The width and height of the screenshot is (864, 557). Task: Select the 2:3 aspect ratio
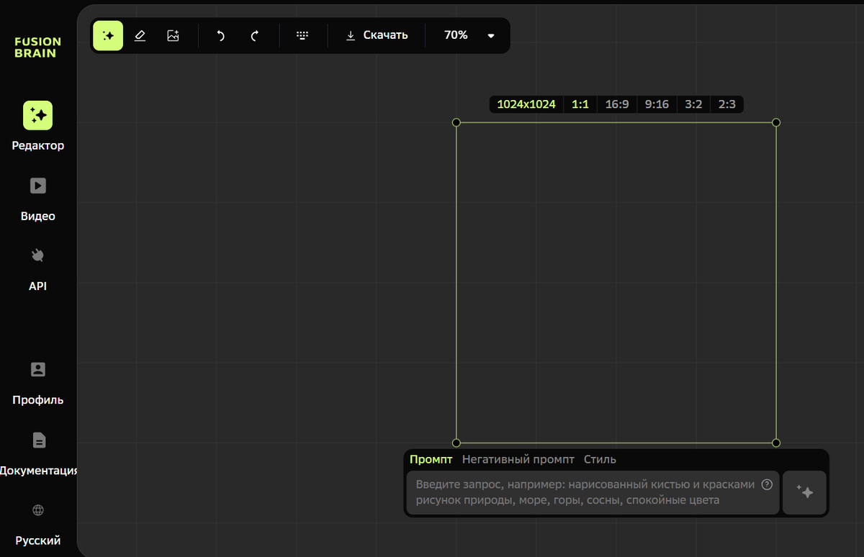[727, 104]
